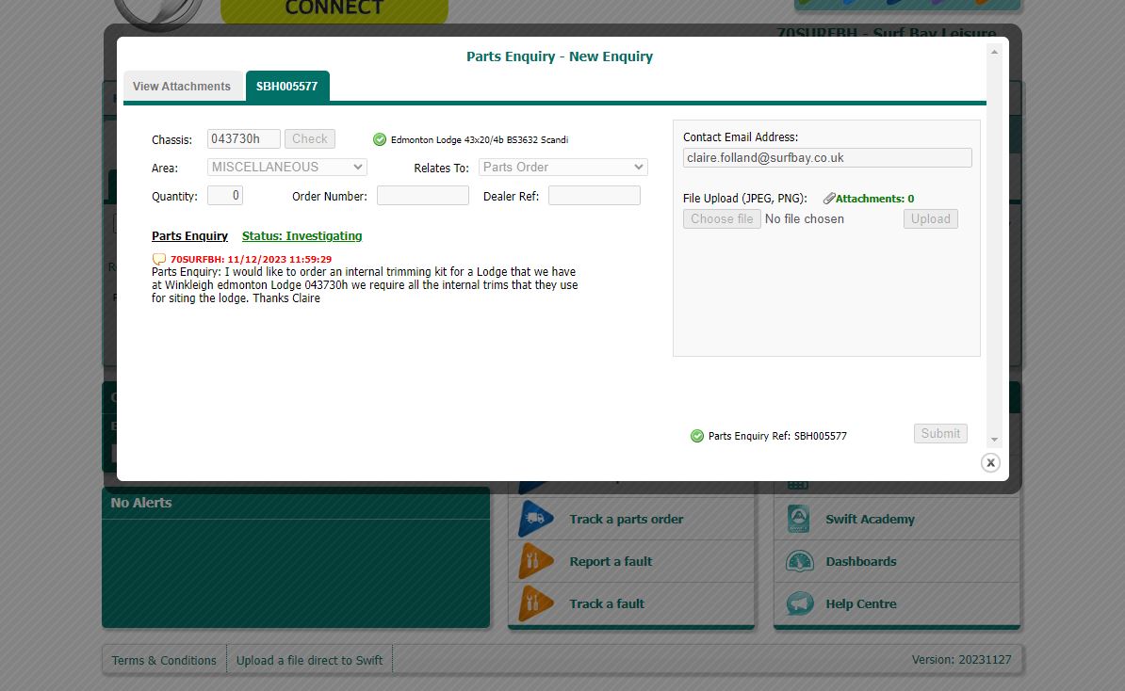Click the paperclip attachments icon
Viewport: 1125px width, 691px height.
click(x=829, y=199)
